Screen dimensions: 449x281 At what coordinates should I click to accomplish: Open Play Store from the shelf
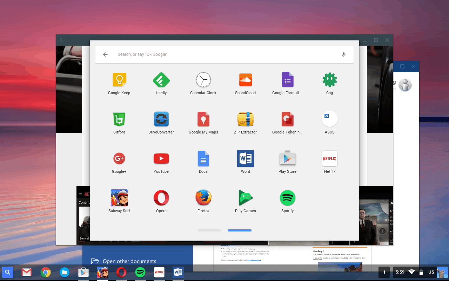click(83, 272)
